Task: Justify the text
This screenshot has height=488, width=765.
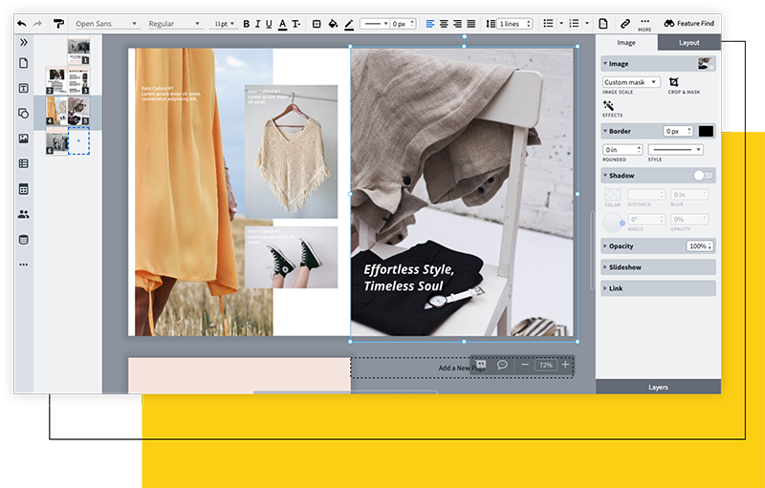Action: click(470, 24)
